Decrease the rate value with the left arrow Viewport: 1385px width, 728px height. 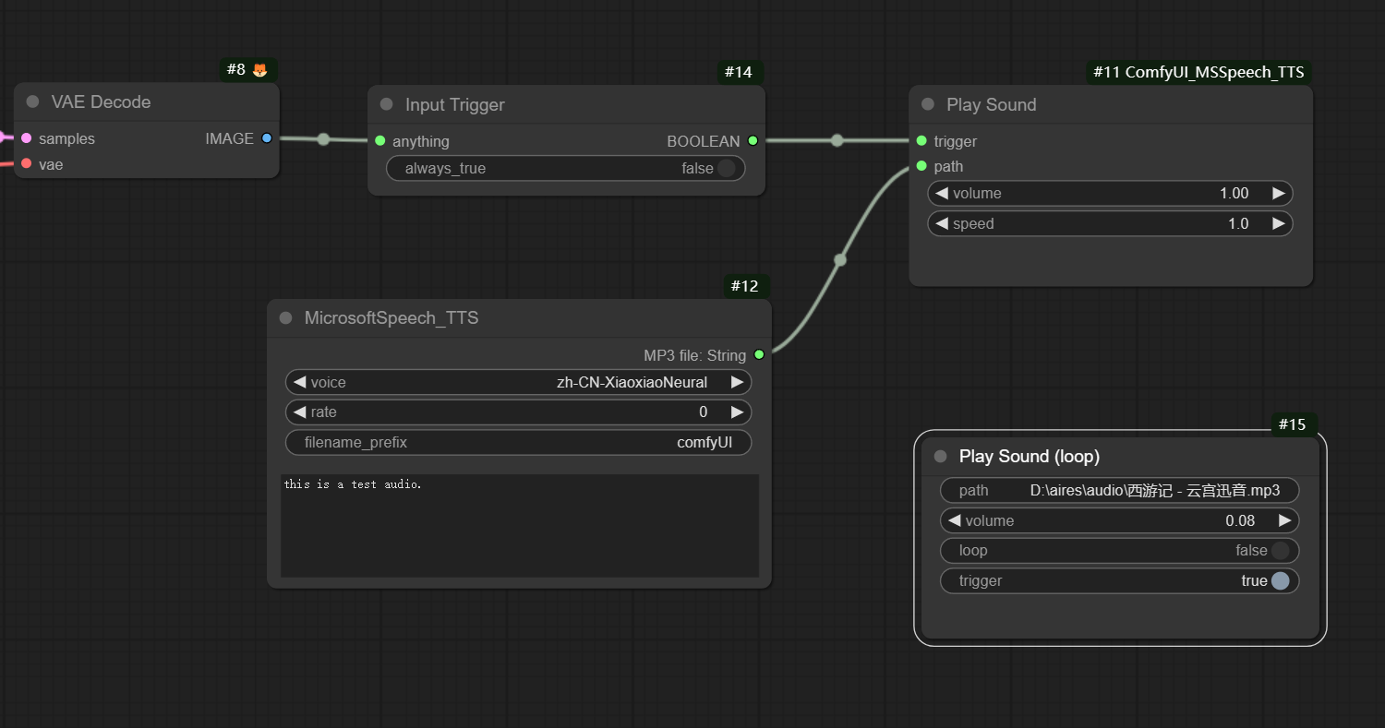299,412
